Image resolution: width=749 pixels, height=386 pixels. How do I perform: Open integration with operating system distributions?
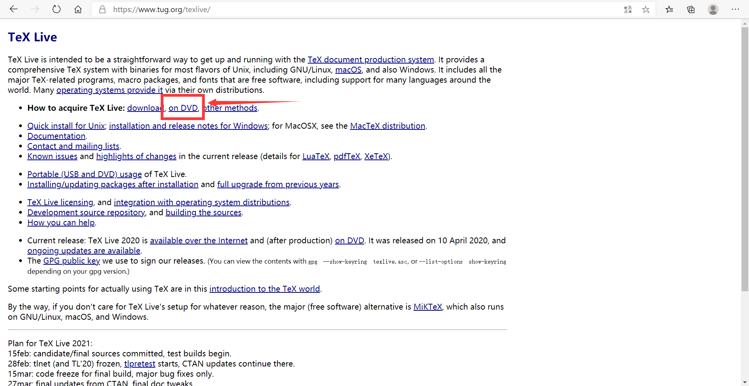[x=202, y=202]
